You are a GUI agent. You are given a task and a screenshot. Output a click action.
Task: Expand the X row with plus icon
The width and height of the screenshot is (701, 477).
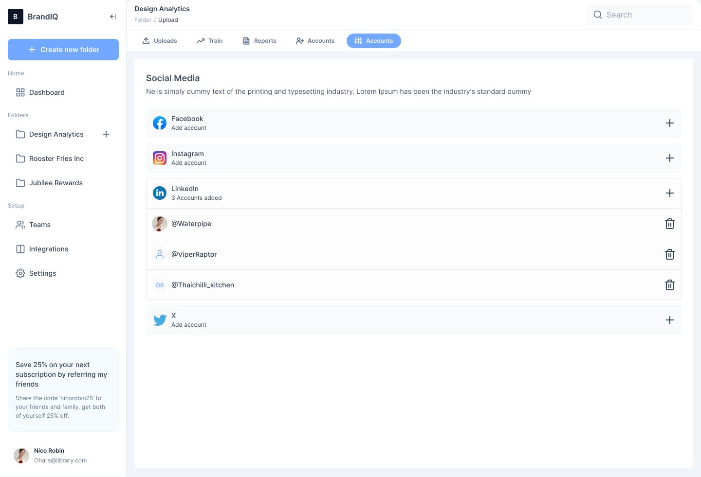(x=669, y=320)
